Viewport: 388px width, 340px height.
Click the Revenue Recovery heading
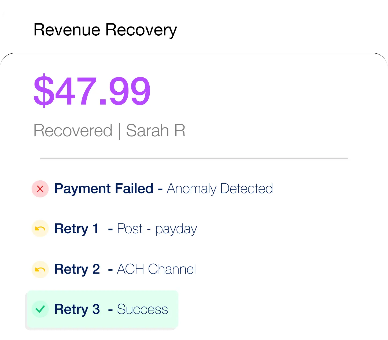point(105,29)
